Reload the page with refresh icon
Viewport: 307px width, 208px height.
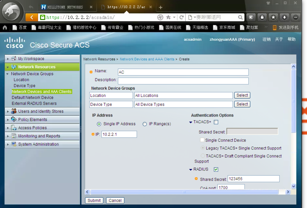[x=182, y=17]
